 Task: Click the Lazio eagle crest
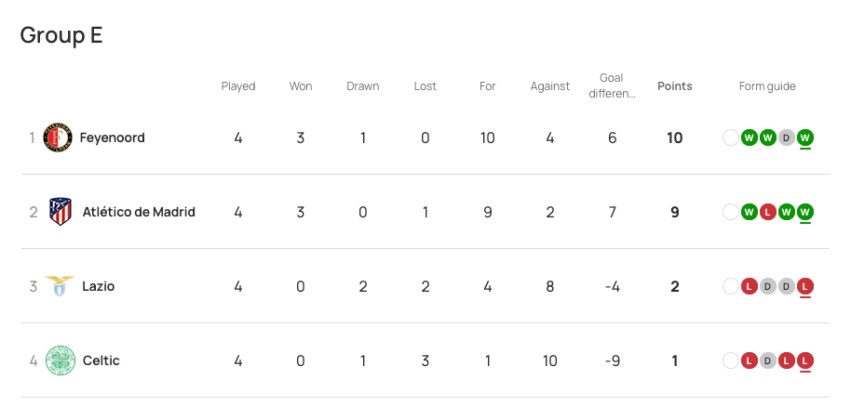pyautogui.click(x=61, y=286)
